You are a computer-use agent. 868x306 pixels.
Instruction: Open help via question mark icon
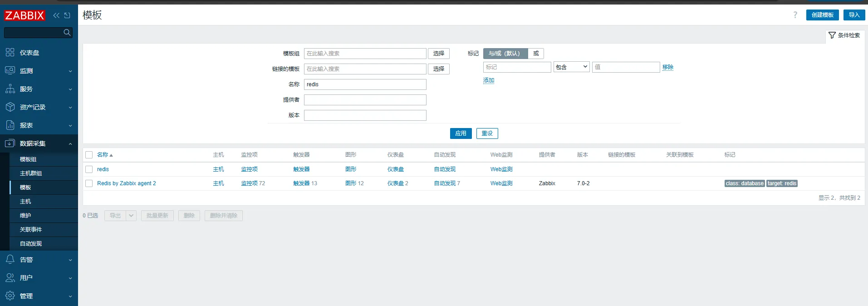795,15
